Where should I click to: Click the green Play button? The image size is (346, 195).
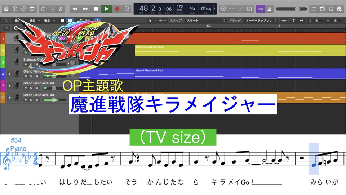(107, 9)
